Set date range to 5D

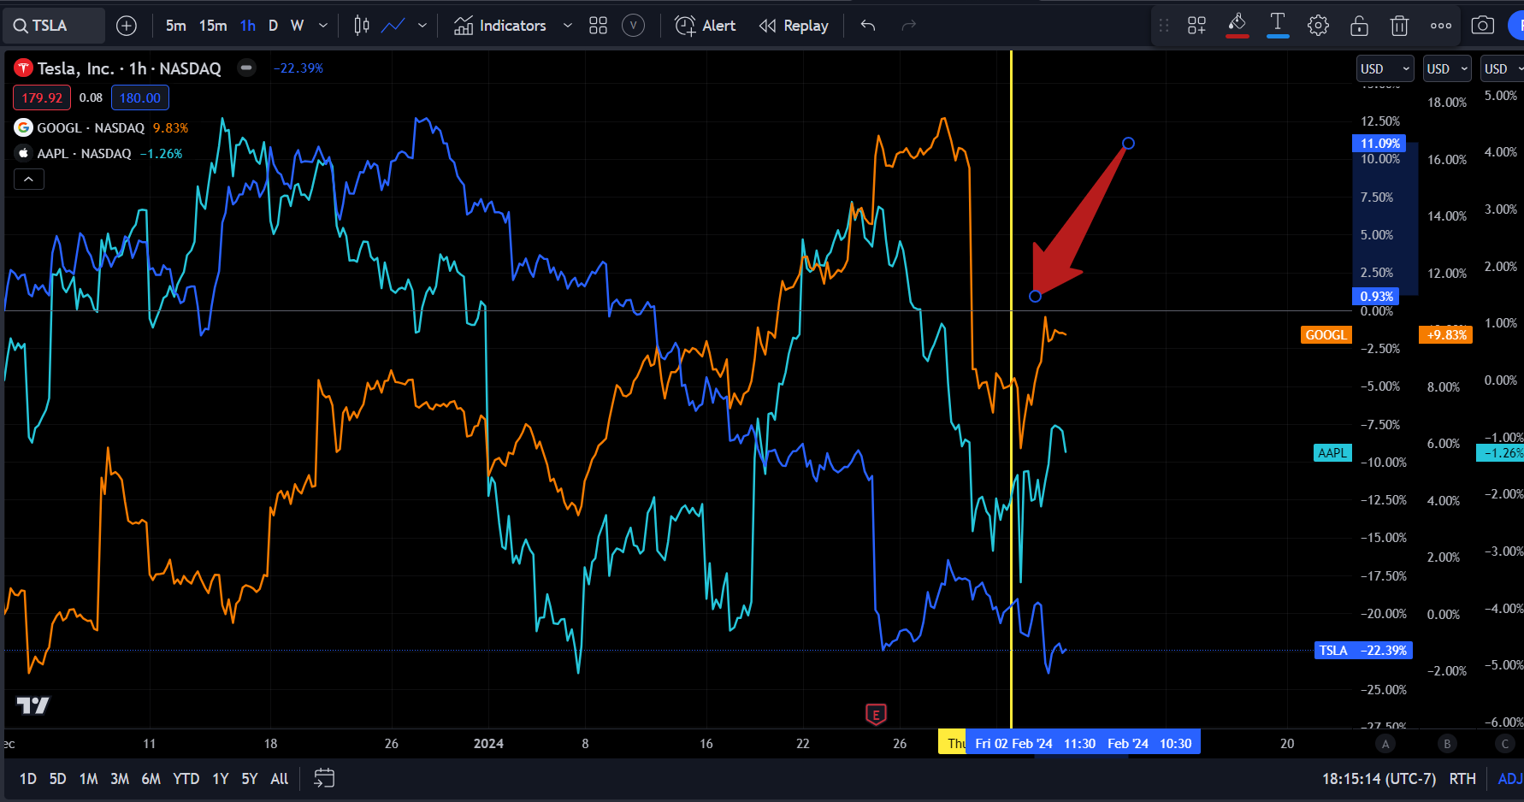[x=57, y=778]
